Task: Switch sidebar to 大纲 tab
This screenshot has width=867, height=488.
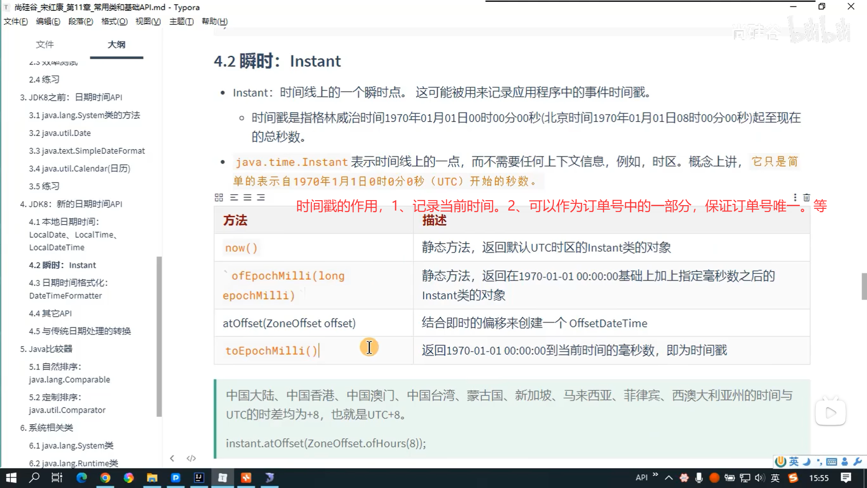Action: click(x=117, y=44)
